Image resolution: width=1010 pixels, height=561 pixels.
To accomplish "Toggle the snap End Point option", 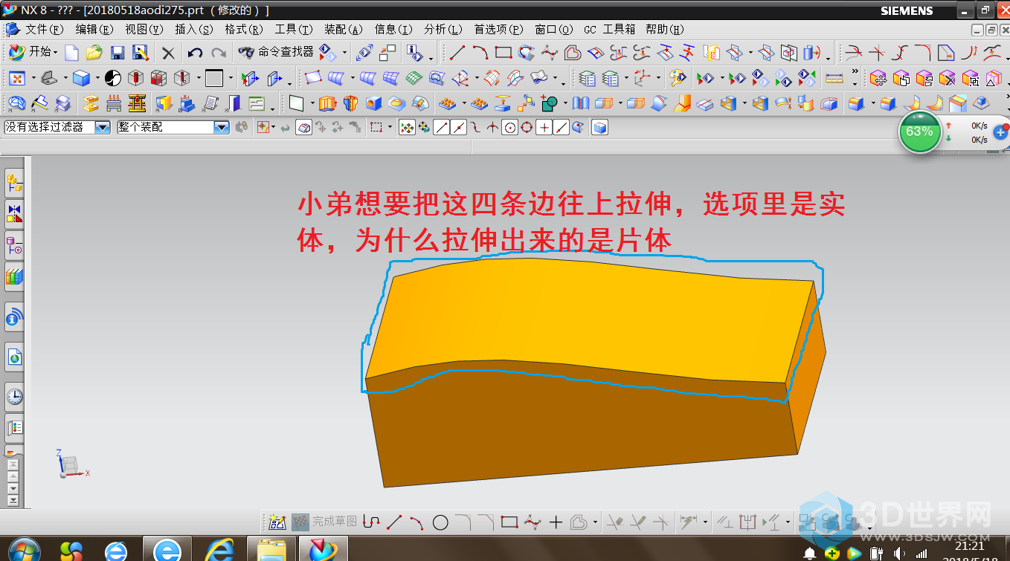I will coord(442,128).
